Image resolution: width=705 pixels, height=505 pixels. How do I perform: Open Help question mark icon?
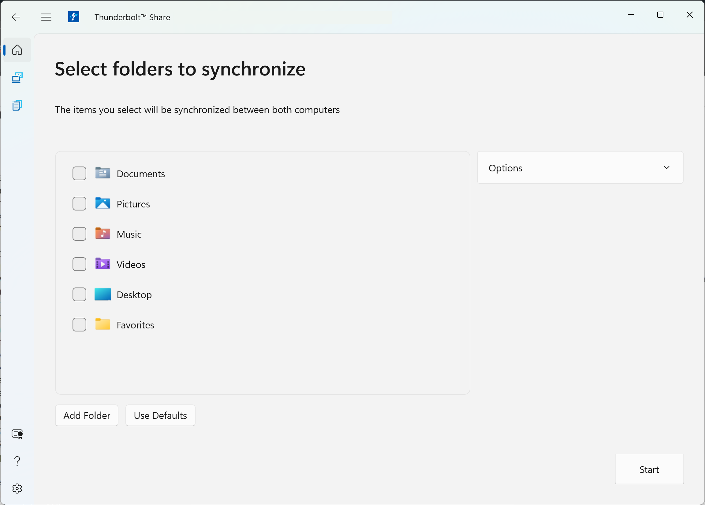click(17, 461)
